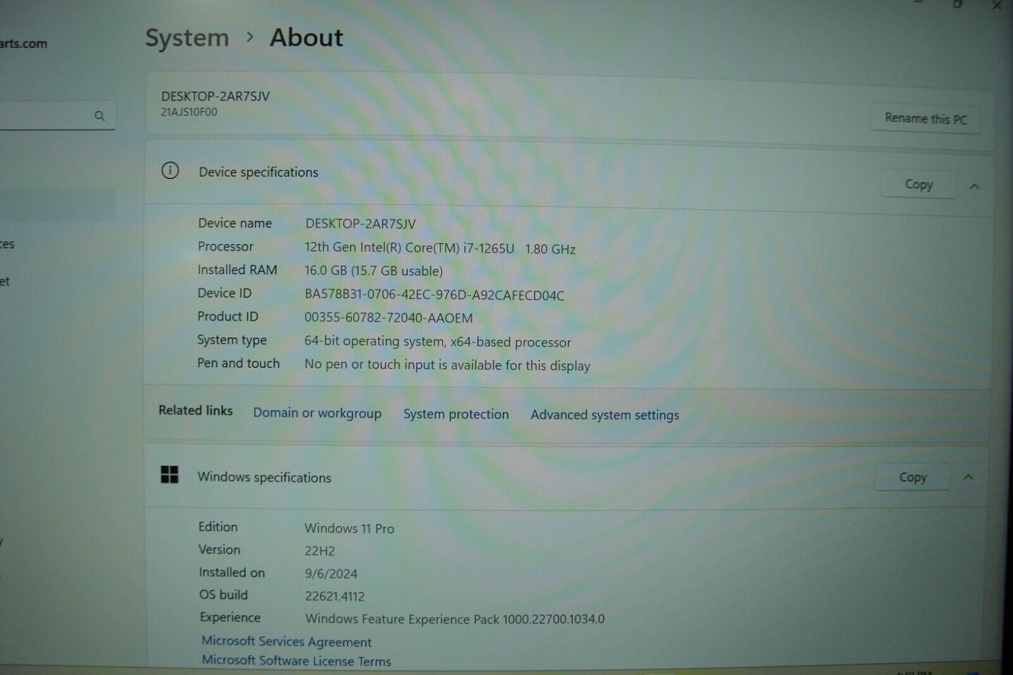This screenshot has width=1013, height=675.
Task: Click the Rename this PC button
Action: (x=926, y=118)
